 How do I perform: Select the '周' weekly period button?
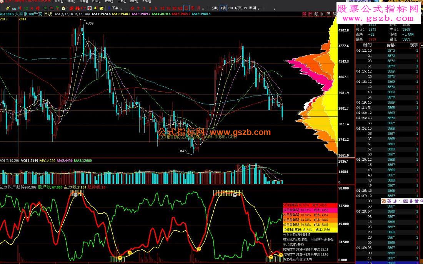click(x=193, y=8)
